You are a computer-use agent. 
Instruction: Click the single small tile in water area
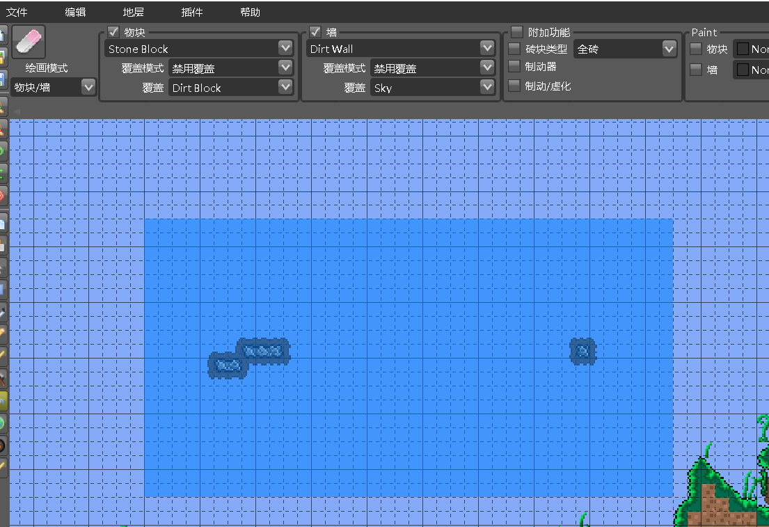point(583,351)
